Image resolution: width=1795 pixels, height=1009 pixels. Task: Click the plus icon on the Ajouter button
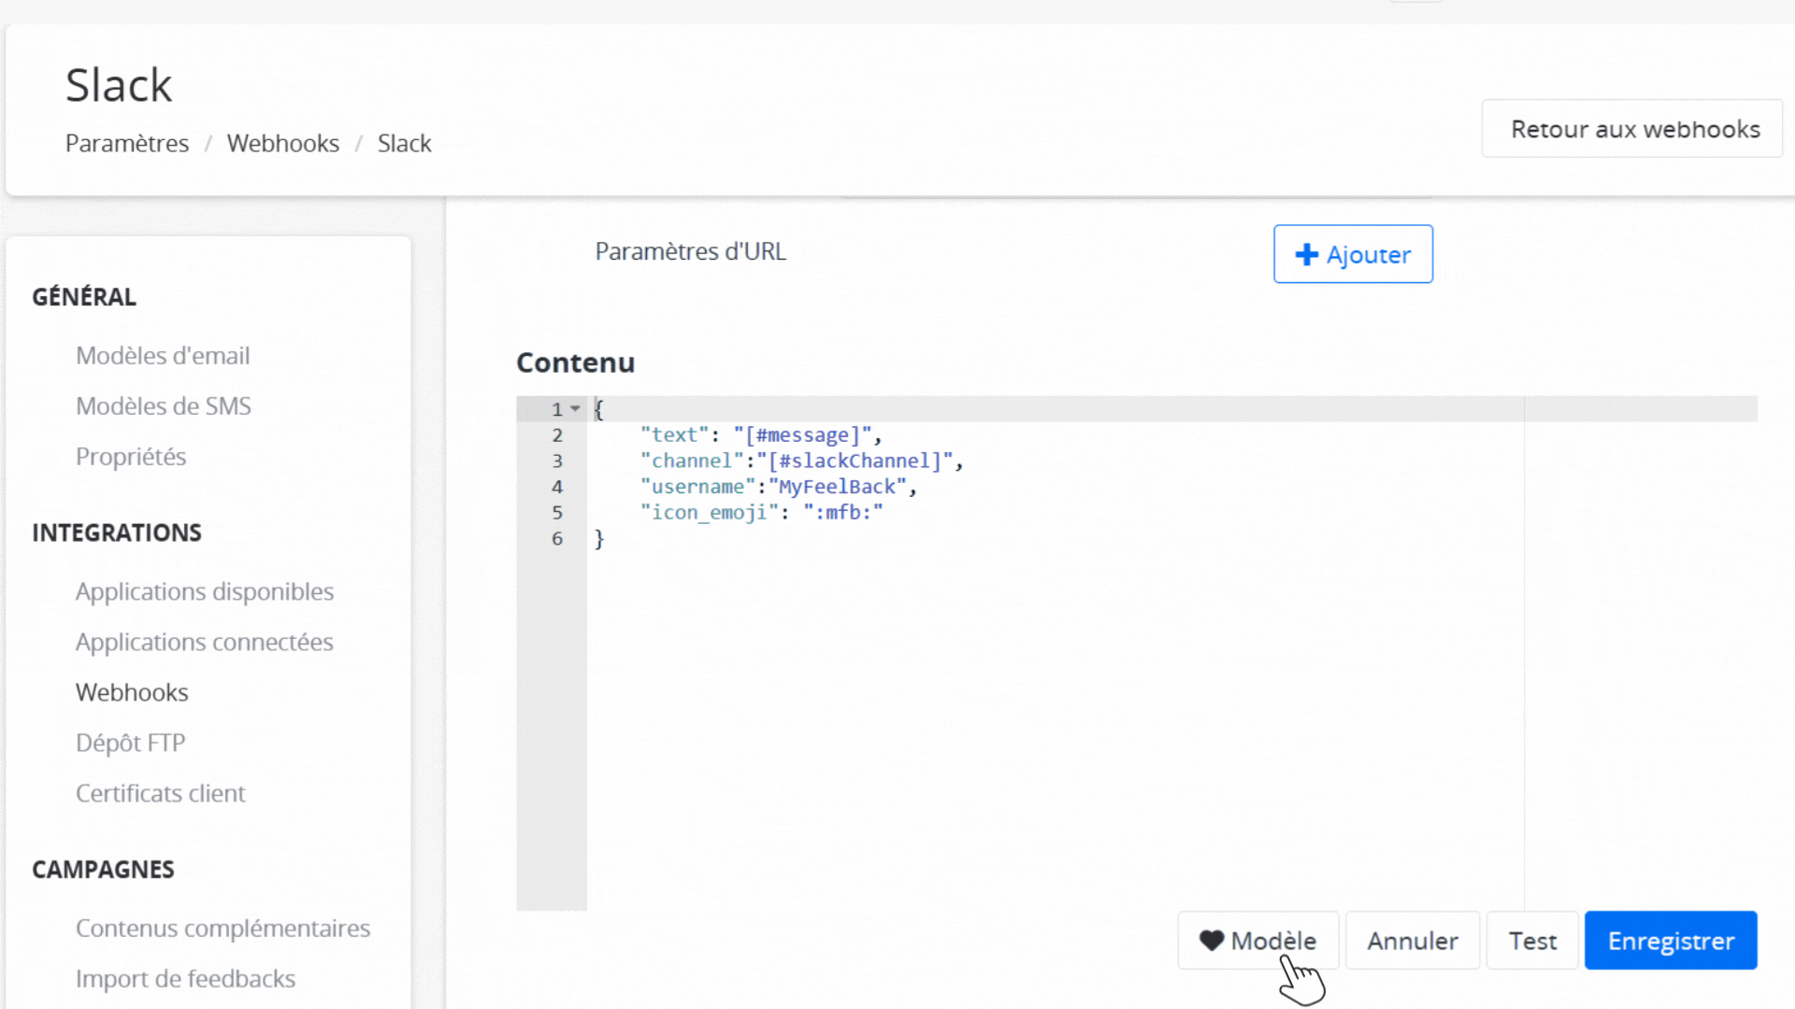[1306, 254]
